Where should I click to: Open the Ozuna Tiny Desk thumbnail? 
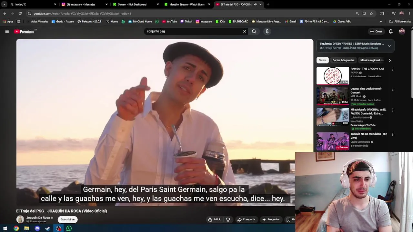[x=333, y=96]
